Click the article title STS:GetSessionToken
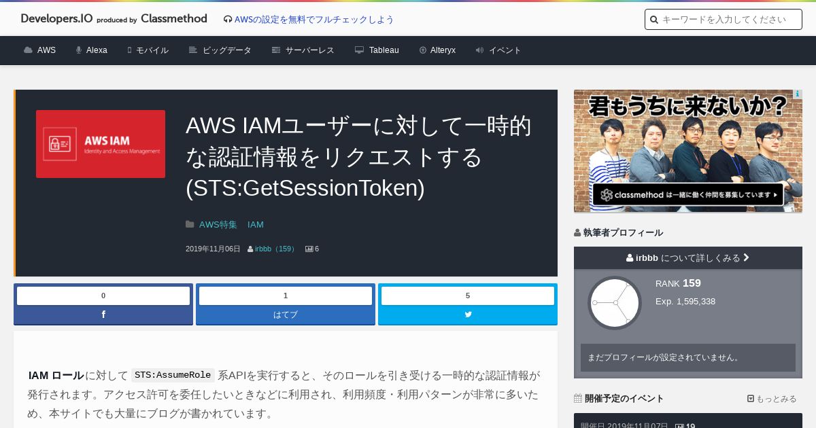This screenshot has width=816, height=428. [359, 157]
